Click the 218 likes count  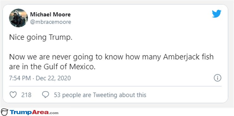(26, 95)
